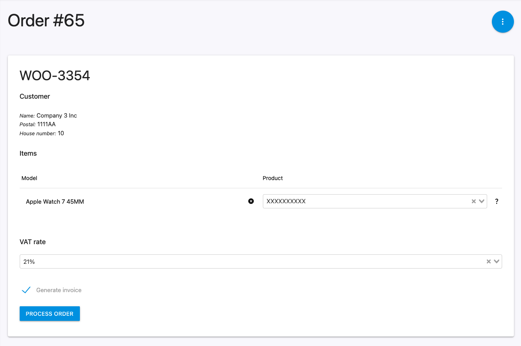Open the three-dot order actions menu

coord(503,22)
